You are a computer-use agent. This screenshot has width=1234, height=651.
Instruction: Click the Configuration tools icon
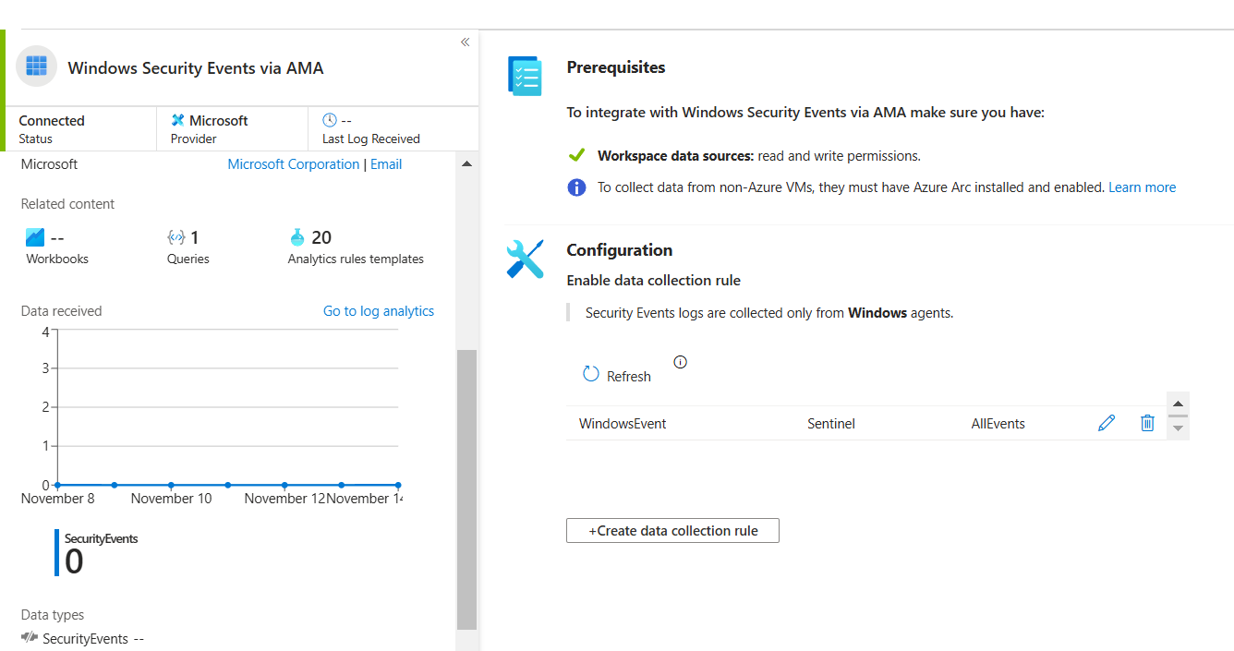[x=525, y=259]
